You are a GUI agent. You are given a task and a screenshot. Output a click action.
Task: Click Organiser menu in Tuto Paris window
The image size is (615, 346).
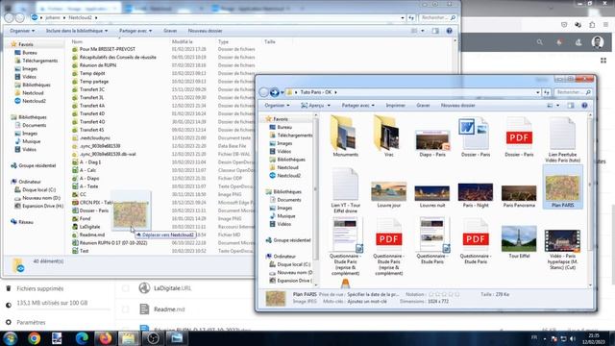click(277, 105)
